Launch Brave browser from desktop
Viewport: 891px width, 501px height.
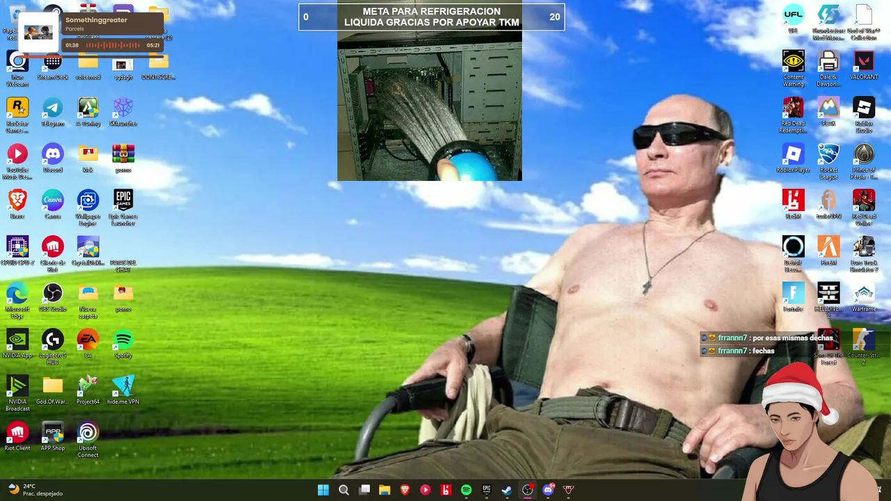tap(17, 205)
